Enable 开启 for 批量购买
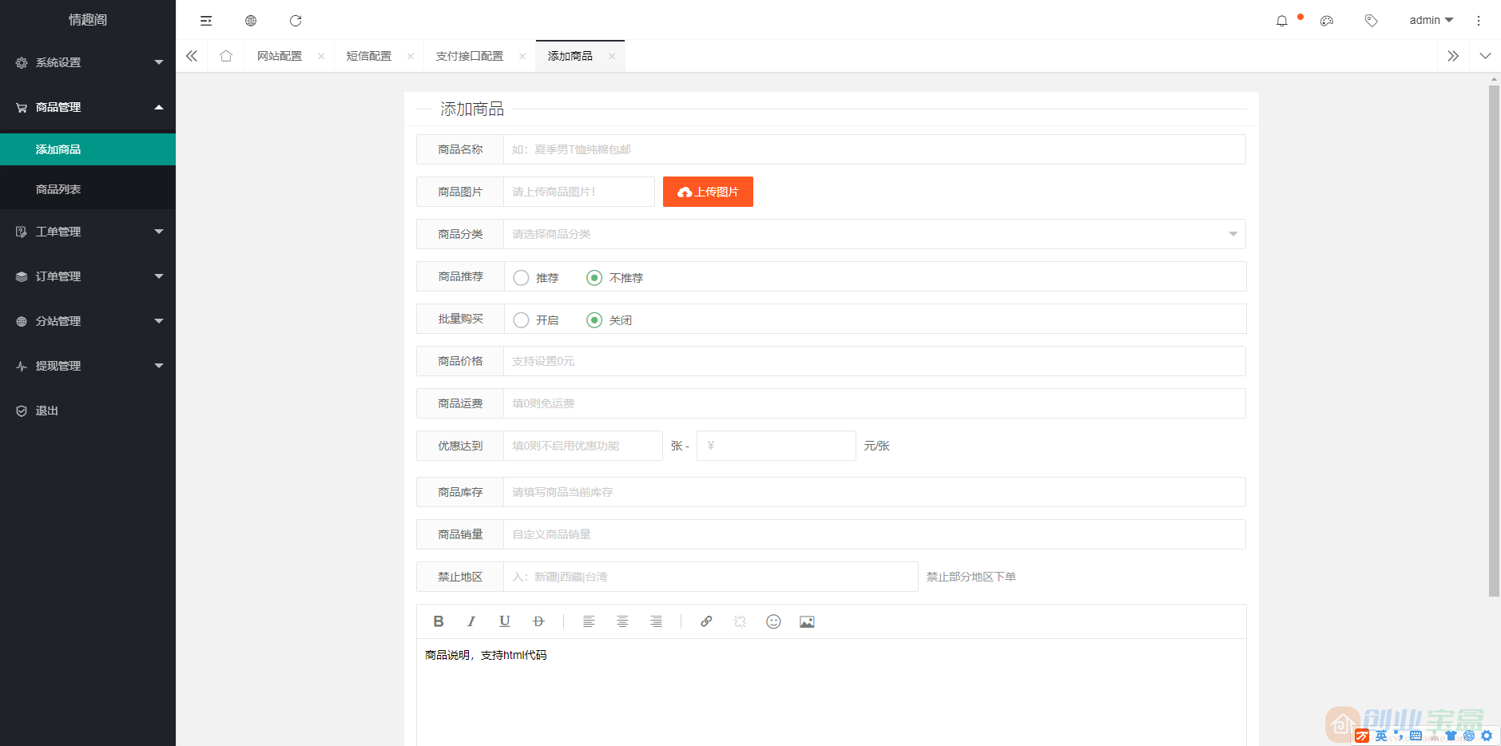 pyautogui.click(x=521, y=319)
